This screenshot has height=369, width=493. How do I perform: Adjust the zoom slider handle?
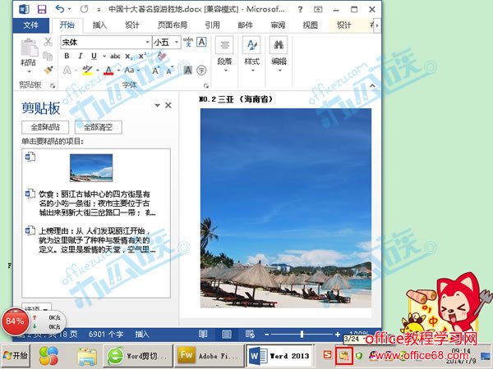[302, 335]
